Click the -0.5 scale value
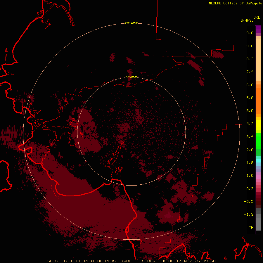Screen dimensions: 263x263 [249, 202]
